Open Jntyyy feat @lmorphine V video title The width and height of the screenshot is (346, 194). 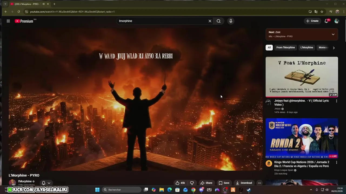coord(302,103)
